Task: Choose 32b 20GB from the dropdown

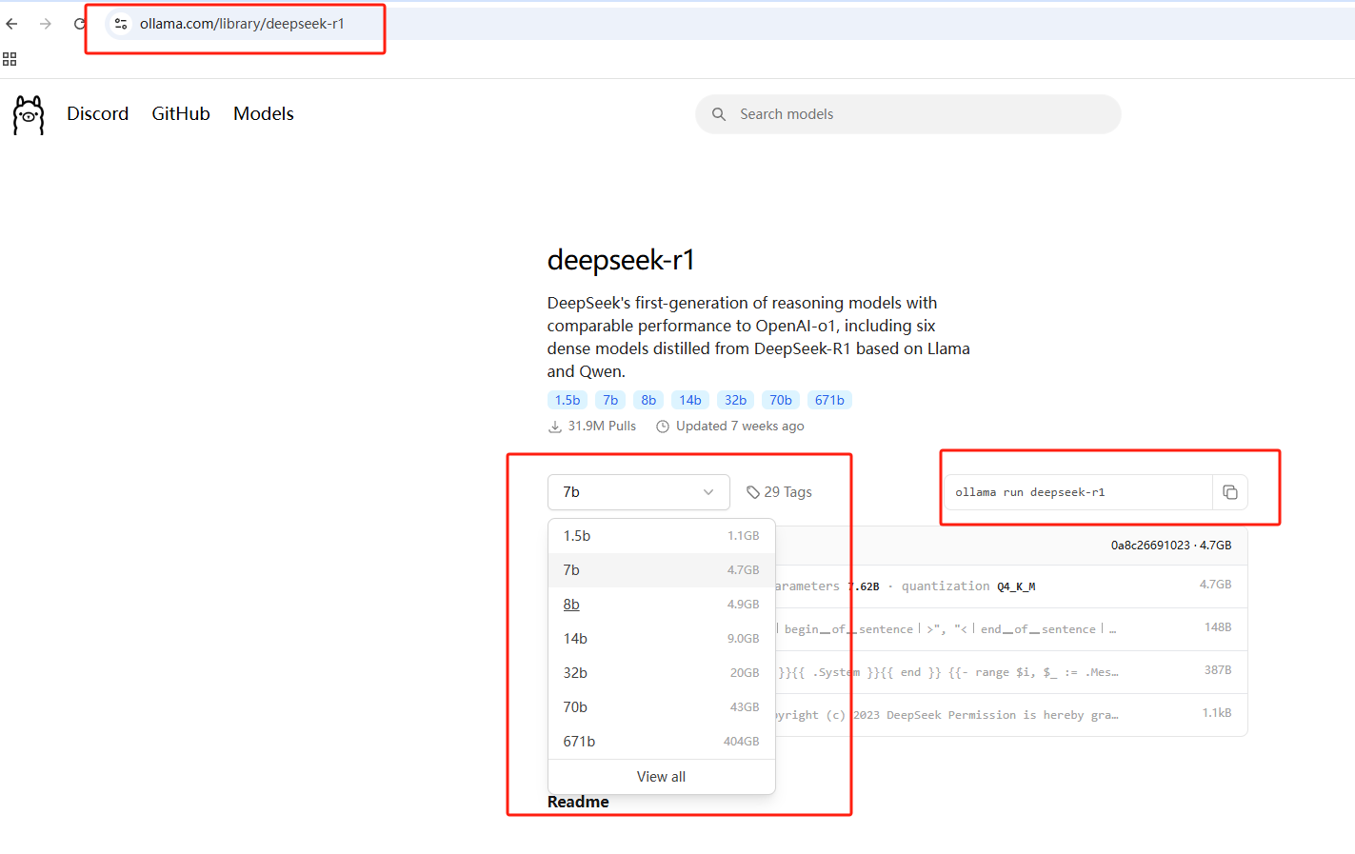Action: click(662, 673)
